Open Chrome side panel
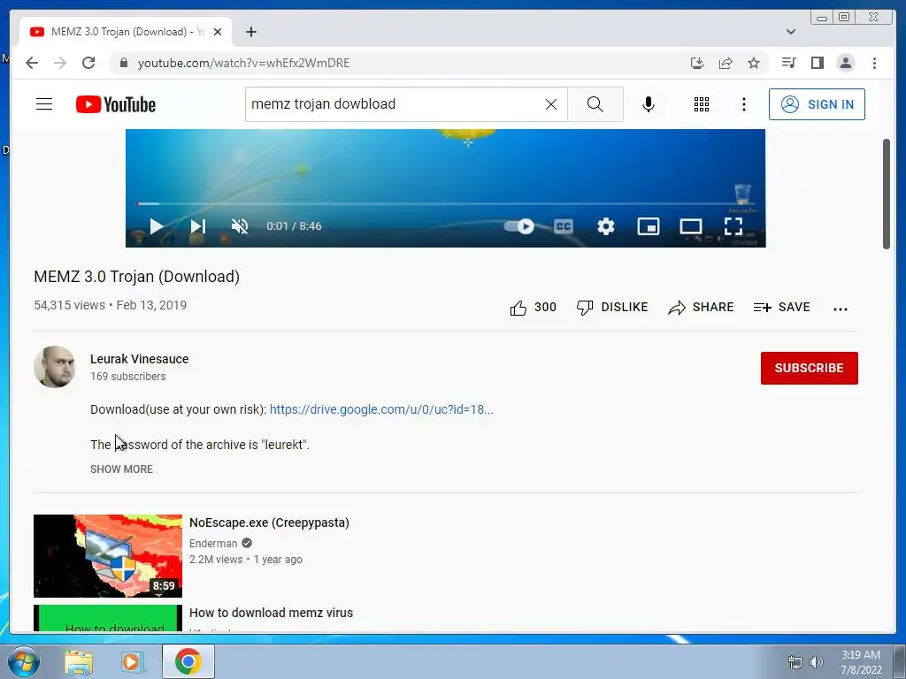 (817, 63)
